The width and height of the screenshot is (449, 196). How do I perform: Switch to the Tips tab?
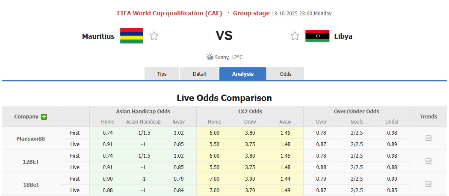162,74
